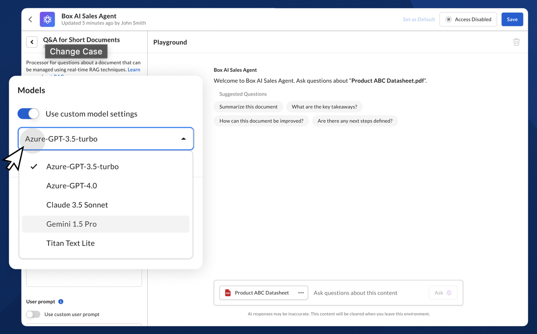Ask What are the key takeaways suggestion
The width and height of the screenshot is (537, 334).
(324, 107)
